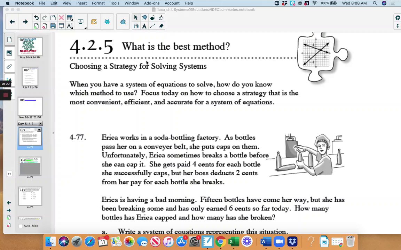Open the add-ons puzzle piece
Viewport: 401px width, 250px height.
[123, 22]
